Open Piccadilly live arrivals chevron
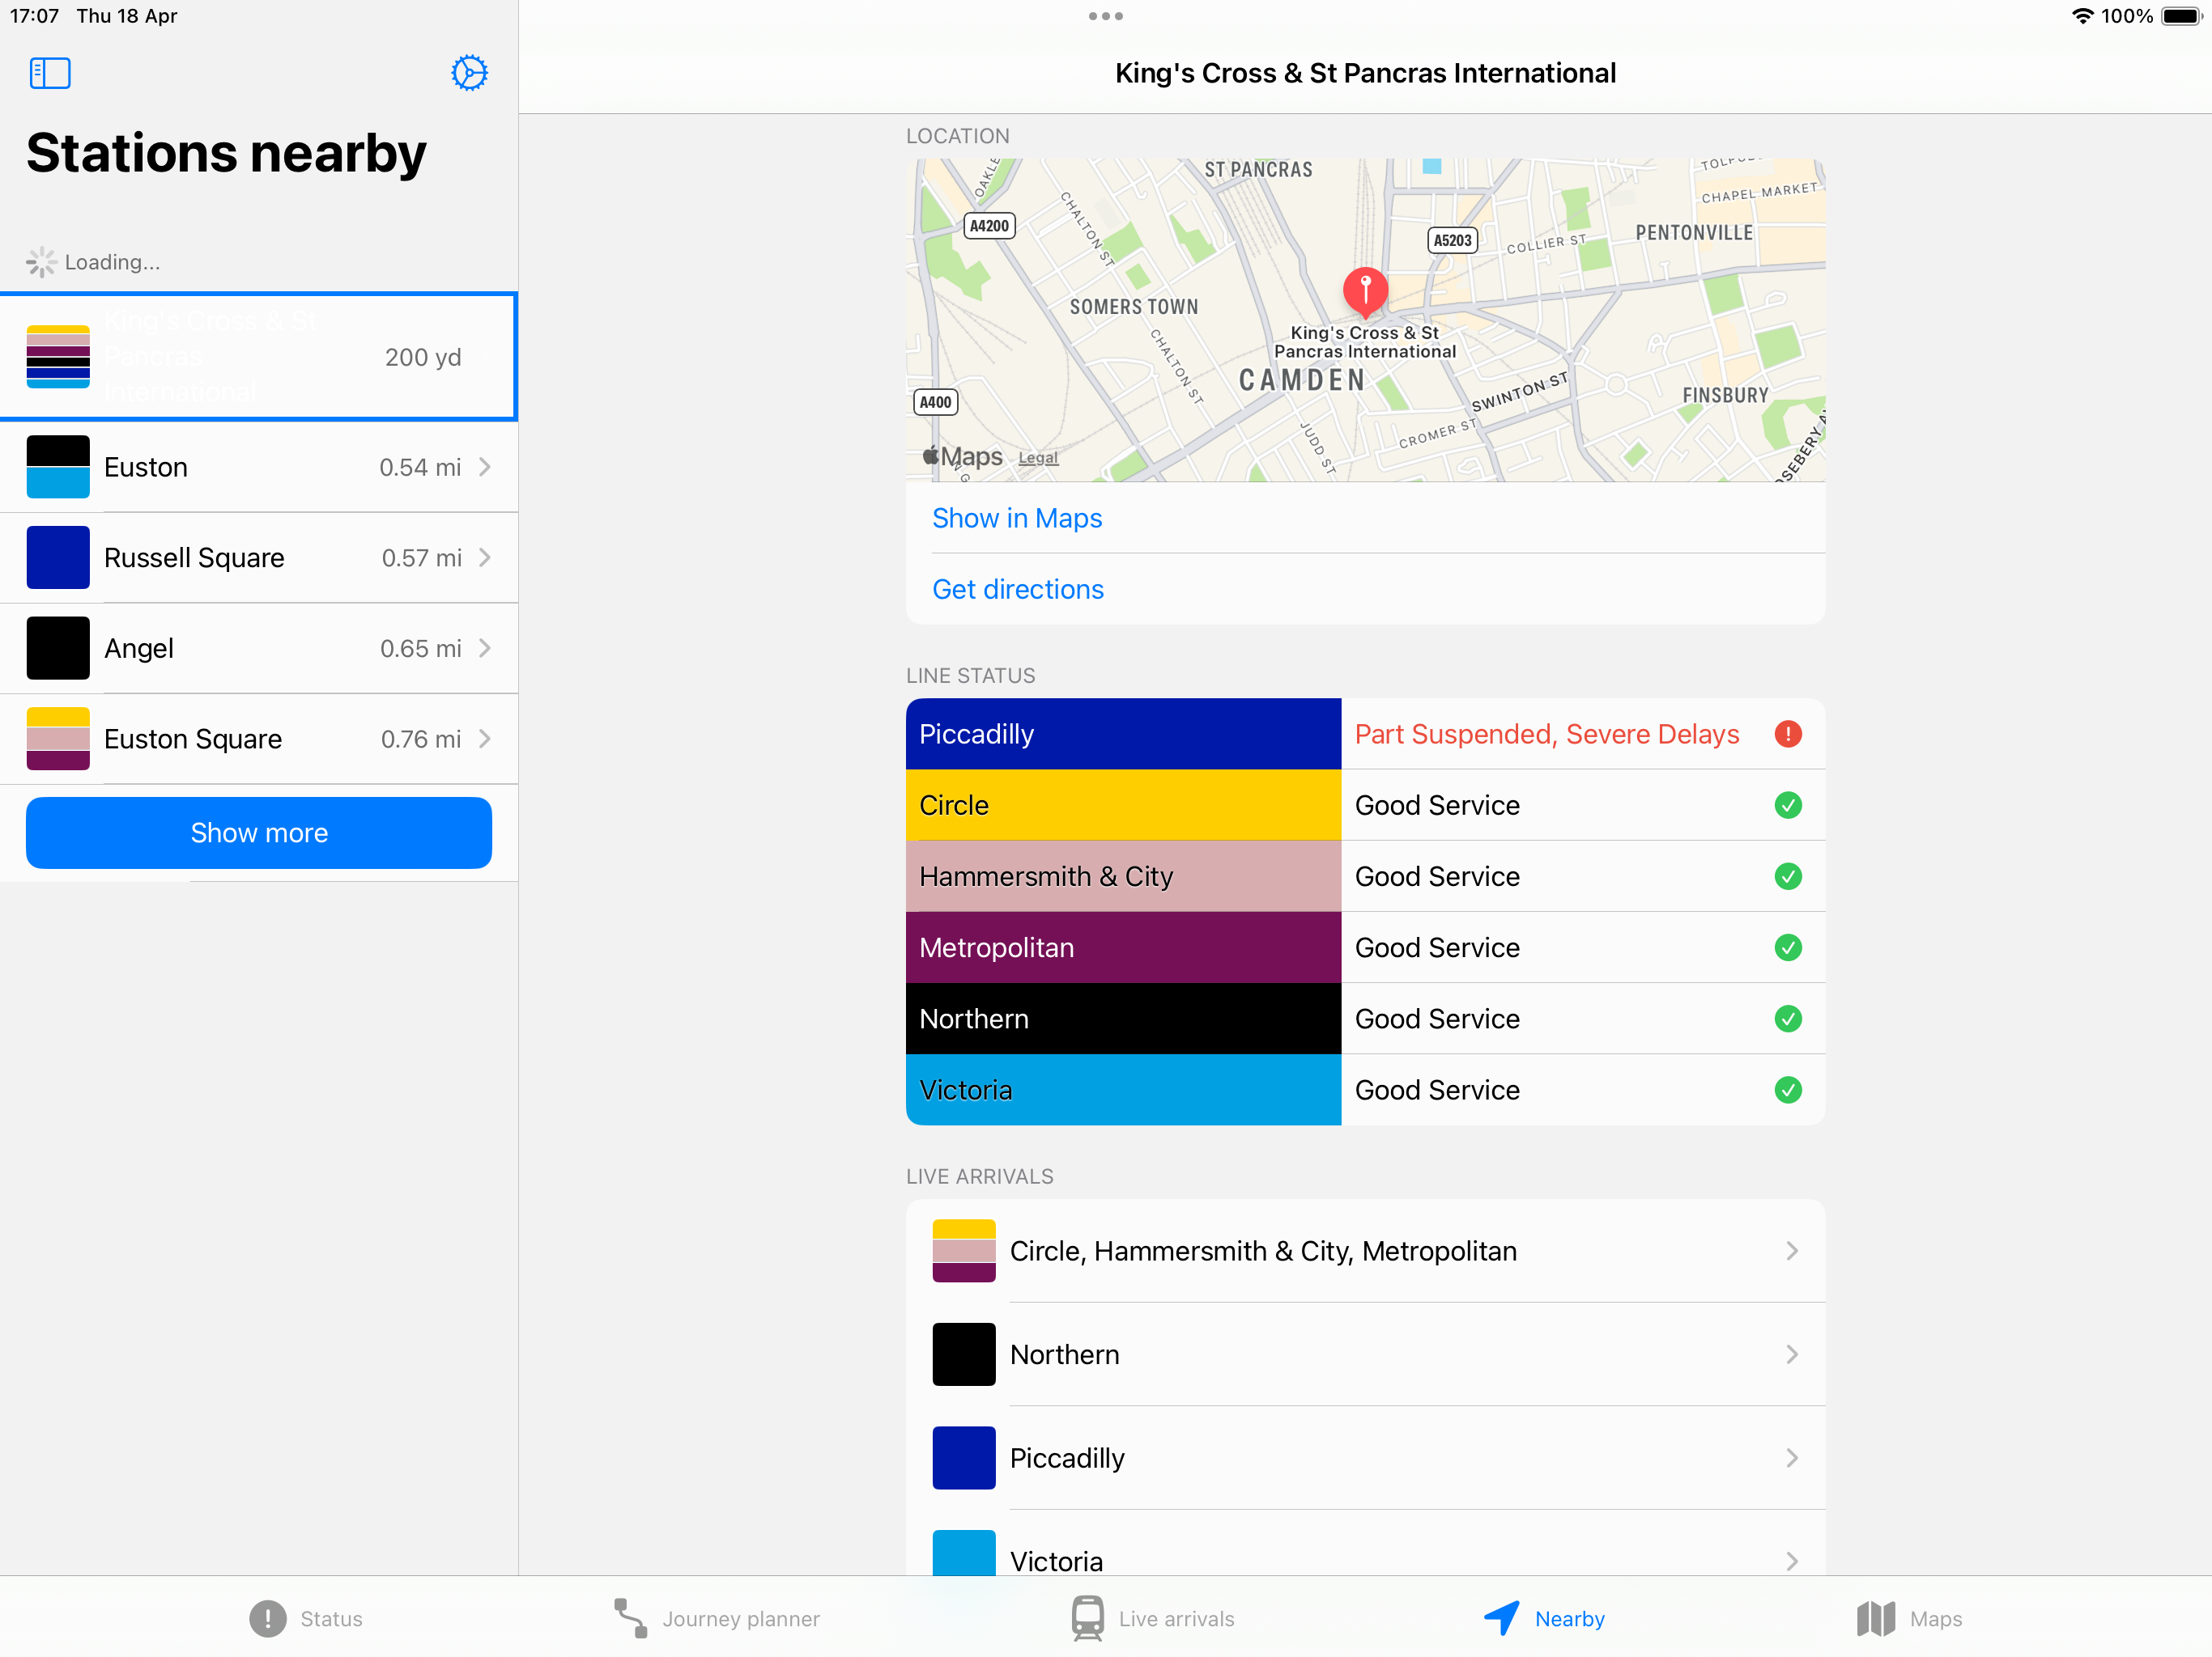Image resolution: width=2212 pixels, height=1657 pixels. pos(1792,1459)
